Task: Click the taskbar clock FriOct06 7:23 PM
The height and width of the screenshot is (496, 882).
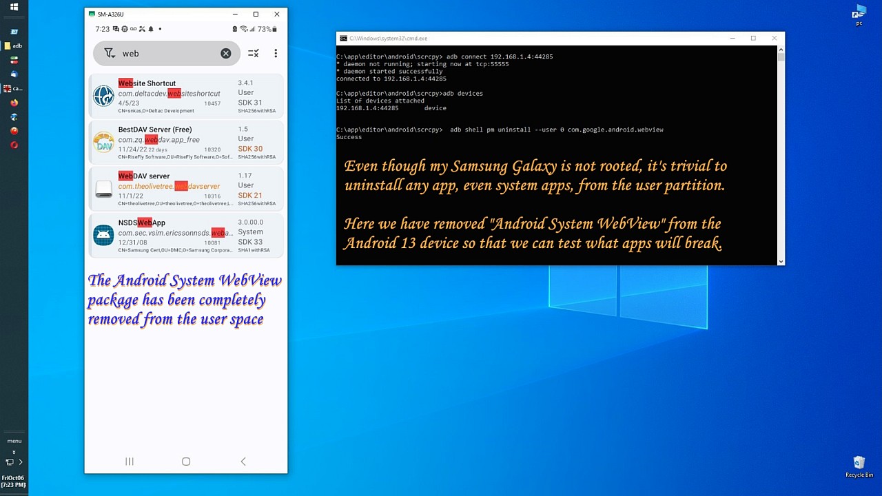Action: 13,482
